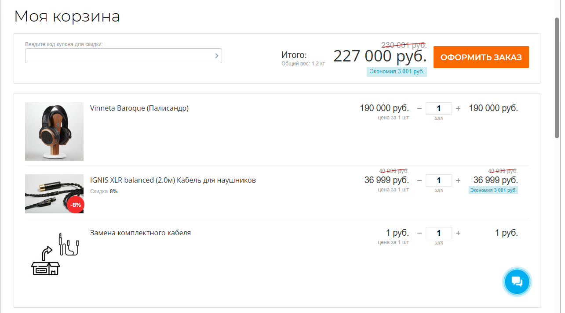Edit the Vinneta Baroque quantity field
565x313 pixels.
point(438,108)
